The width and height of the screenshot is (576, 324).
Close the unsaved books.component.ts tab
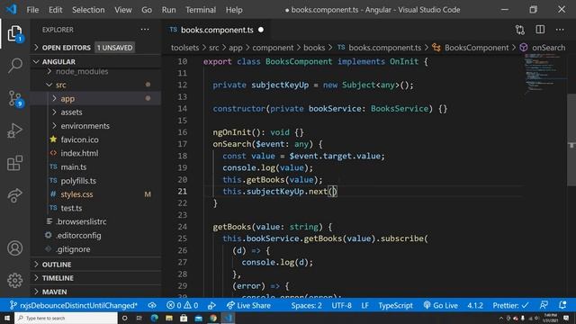[x=261, y=30]
